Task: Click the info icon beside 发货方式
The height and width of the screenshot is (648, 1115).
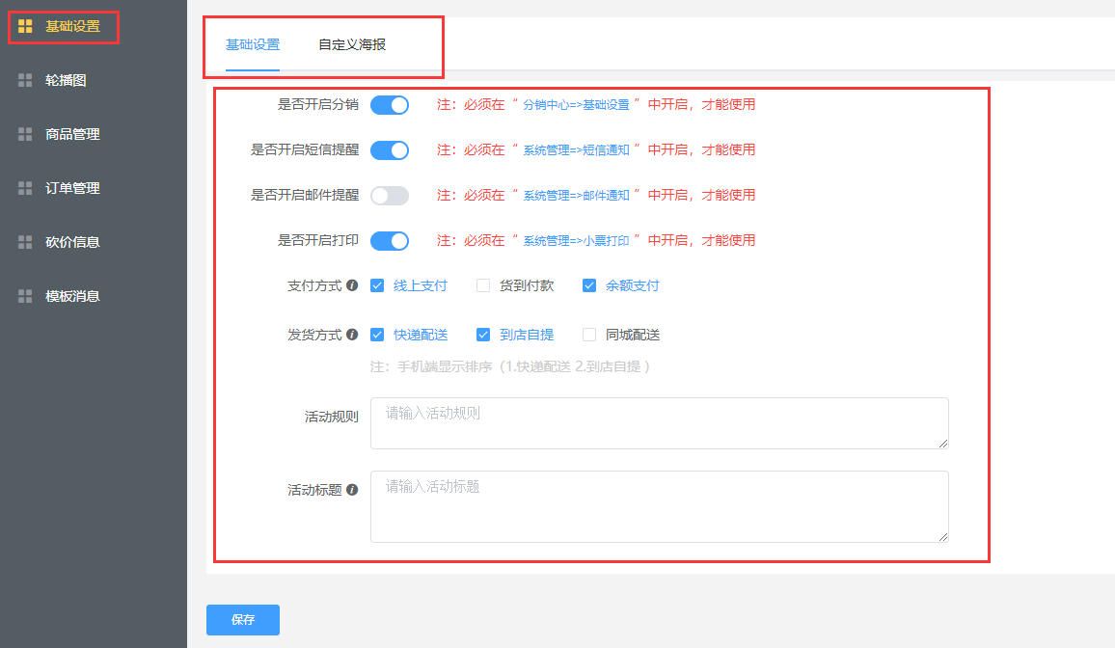Action: tap(352, 335)
